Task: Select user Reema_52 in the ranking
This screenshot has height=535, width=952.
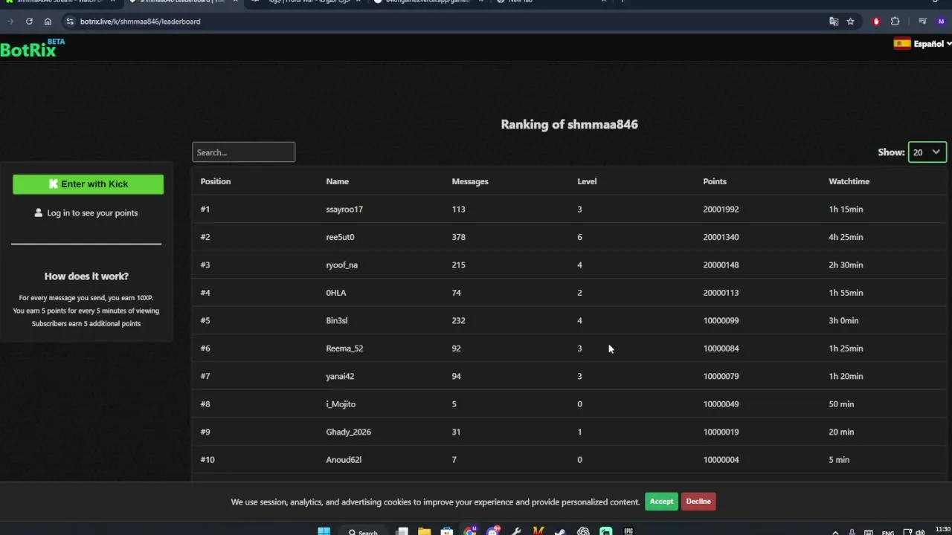Action: tap(344, 348)
